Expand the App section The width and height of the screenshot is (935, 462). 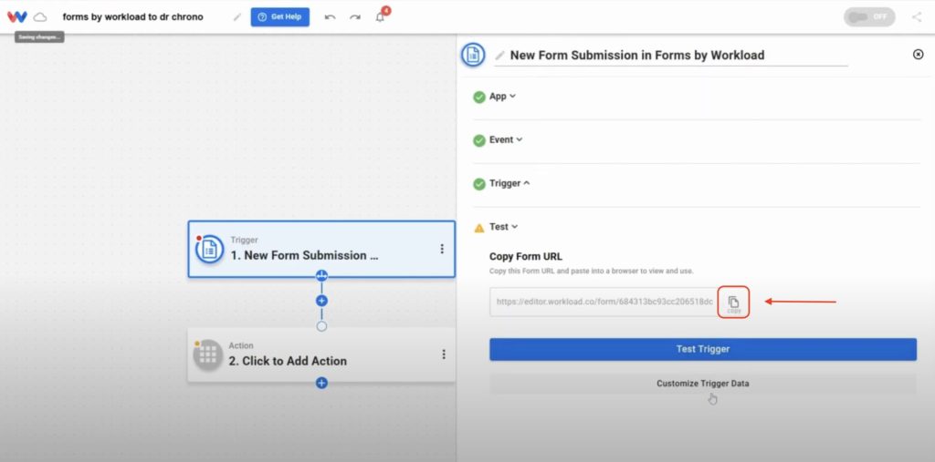(503, 97)
